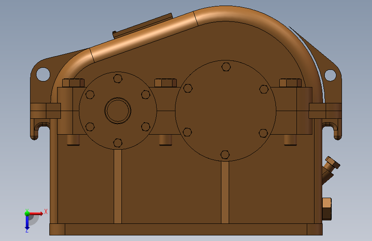Select the hex drain plug at lower right
The image size is (372, 241).
click(x=327, y=209)
